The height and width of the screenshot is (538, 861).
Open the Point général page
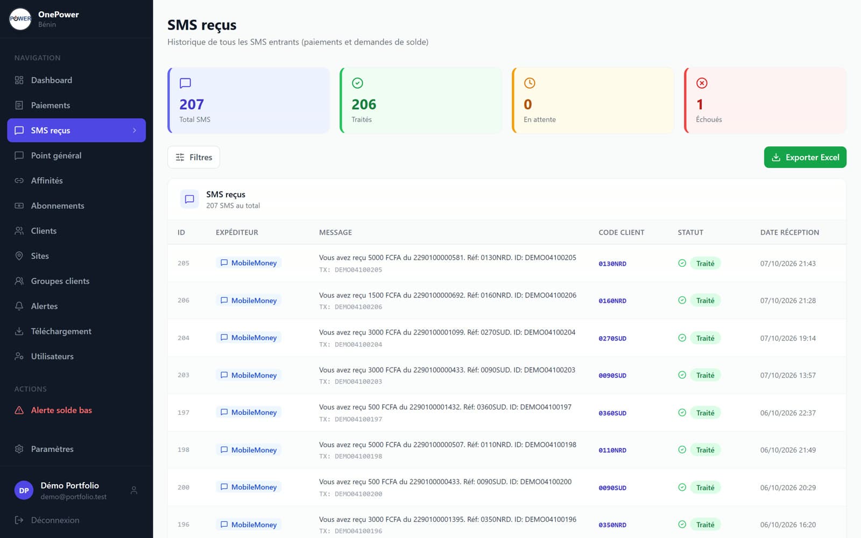pos(76,155)
